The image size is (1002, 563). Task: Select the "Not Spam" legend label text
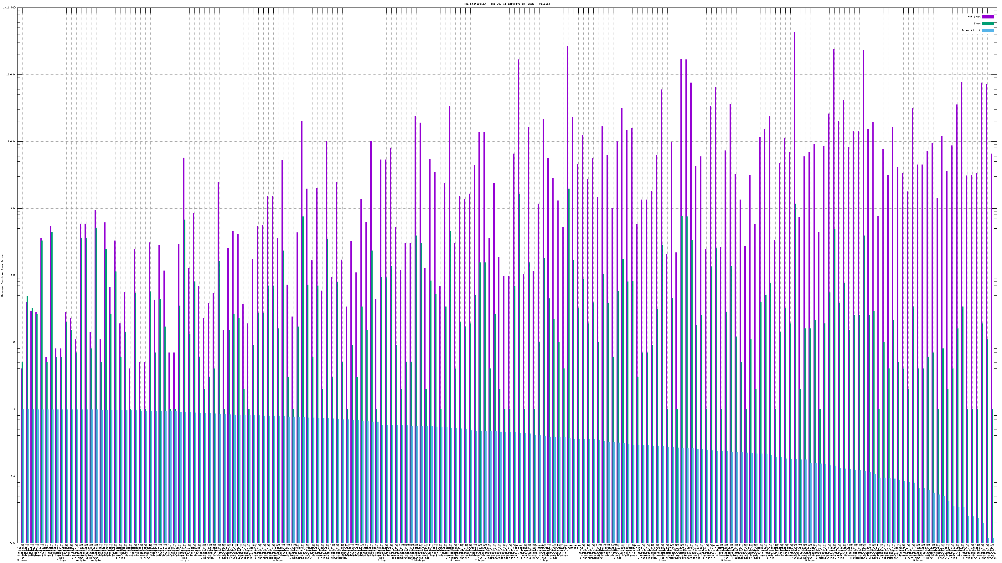[974, 17]
